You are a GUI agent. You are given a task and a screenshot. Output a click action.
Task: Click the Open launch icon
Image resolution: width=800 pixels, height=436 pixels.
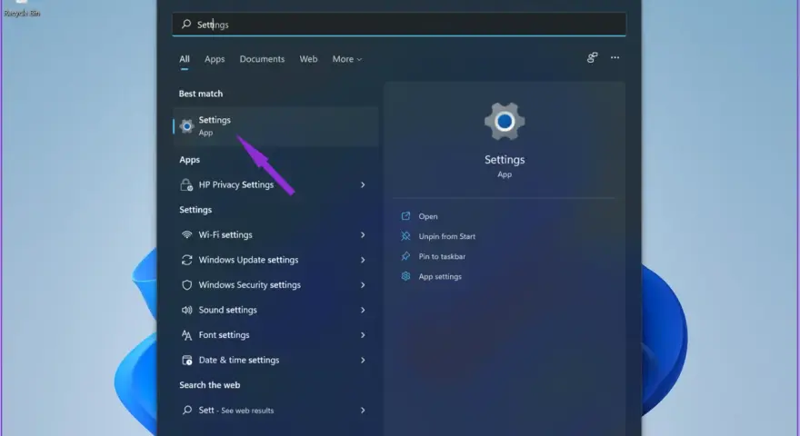[x=405, y=215]
